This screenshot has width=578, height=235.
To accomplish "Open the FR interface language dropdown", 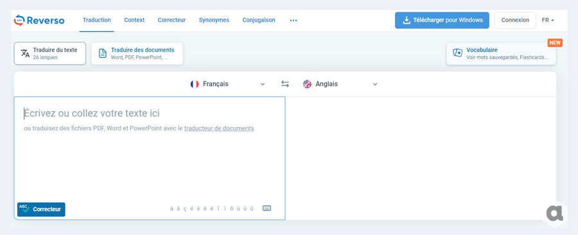I will click(548, 21).
